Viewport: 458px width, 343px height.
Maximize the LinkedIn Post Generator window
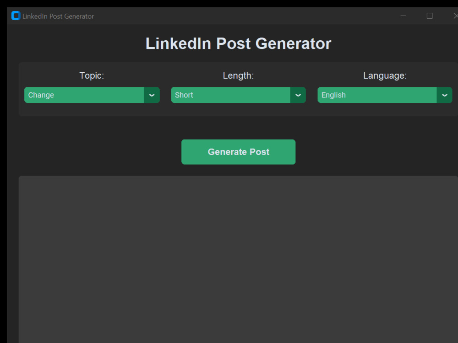(x=430, y=16)
